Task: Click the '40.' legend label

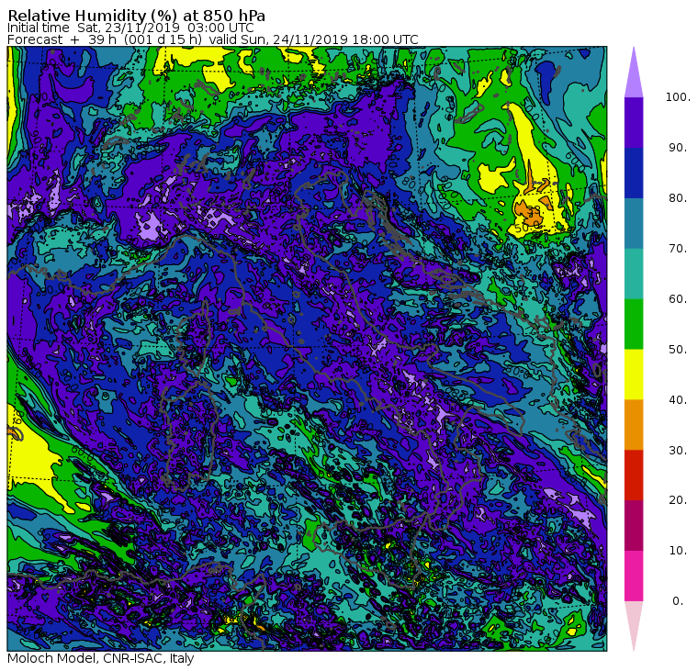Action: (678, 400)
